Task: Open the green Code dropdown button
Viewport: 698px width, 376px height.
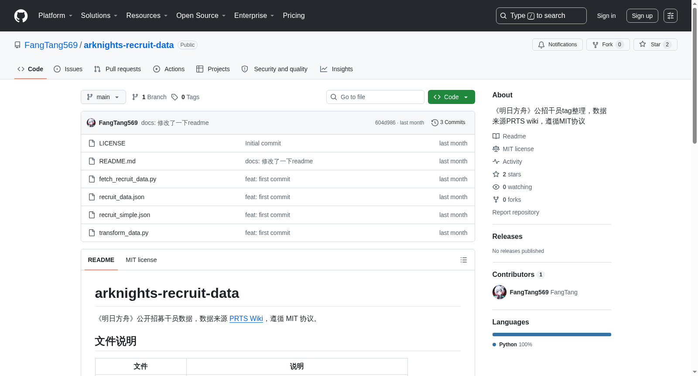Action: pos(452,97)
